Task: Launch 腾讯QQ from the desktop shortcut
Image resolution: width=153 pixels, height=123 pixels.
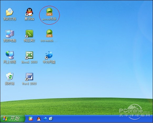Action: click(29, 12)
